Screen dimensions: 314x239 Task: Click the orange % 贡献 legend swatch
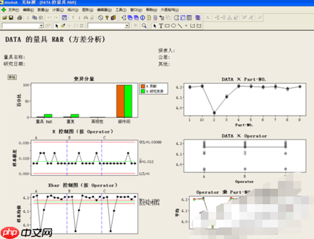(x=143, y=86)
